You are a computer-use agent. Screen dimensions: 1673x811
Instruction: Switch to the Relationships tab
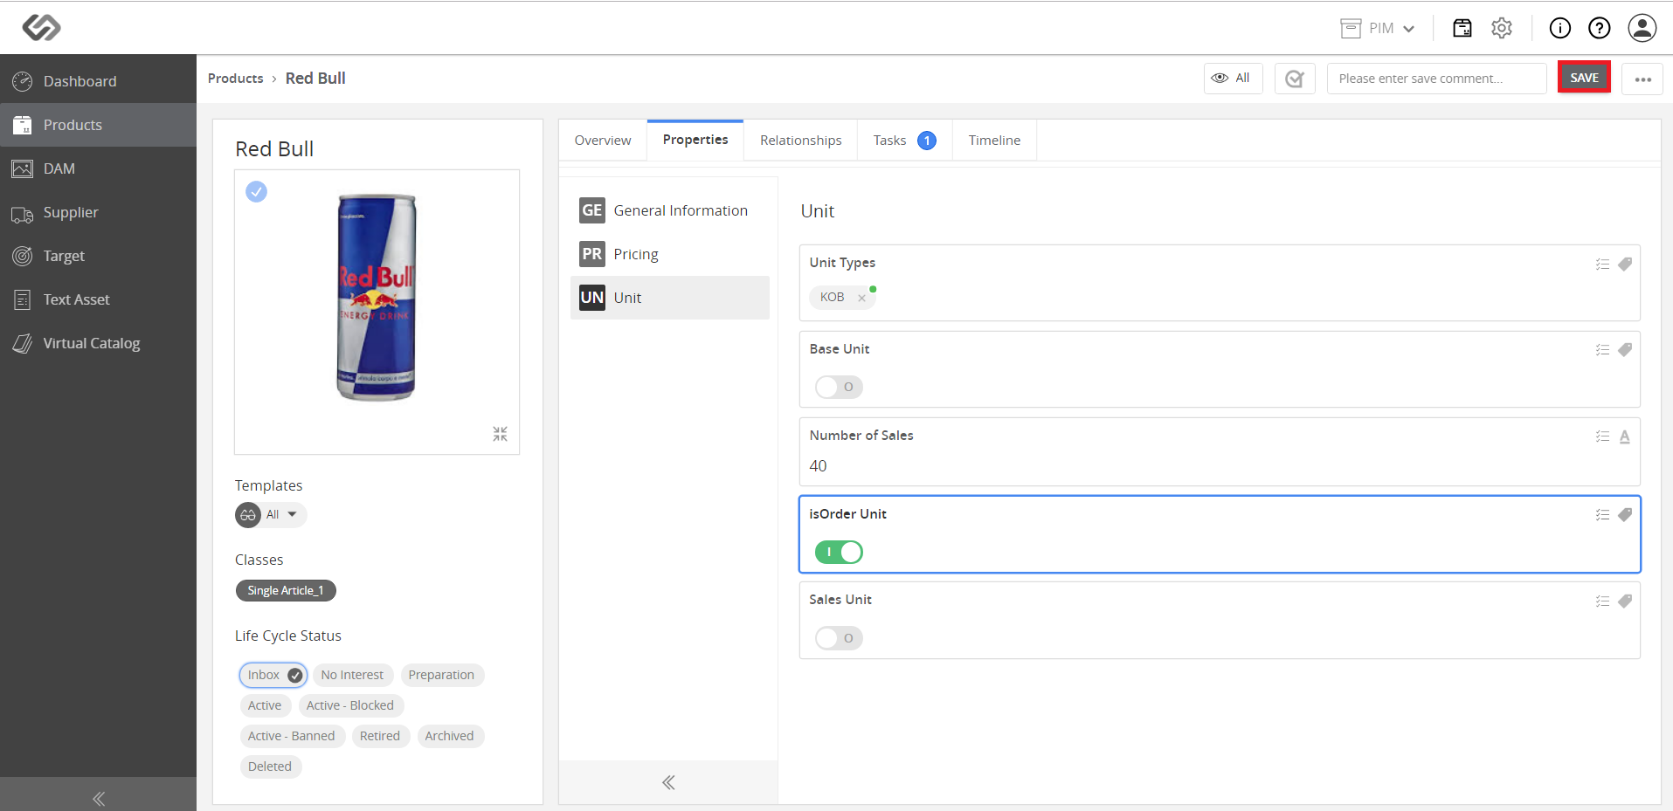tap(800, 141)
